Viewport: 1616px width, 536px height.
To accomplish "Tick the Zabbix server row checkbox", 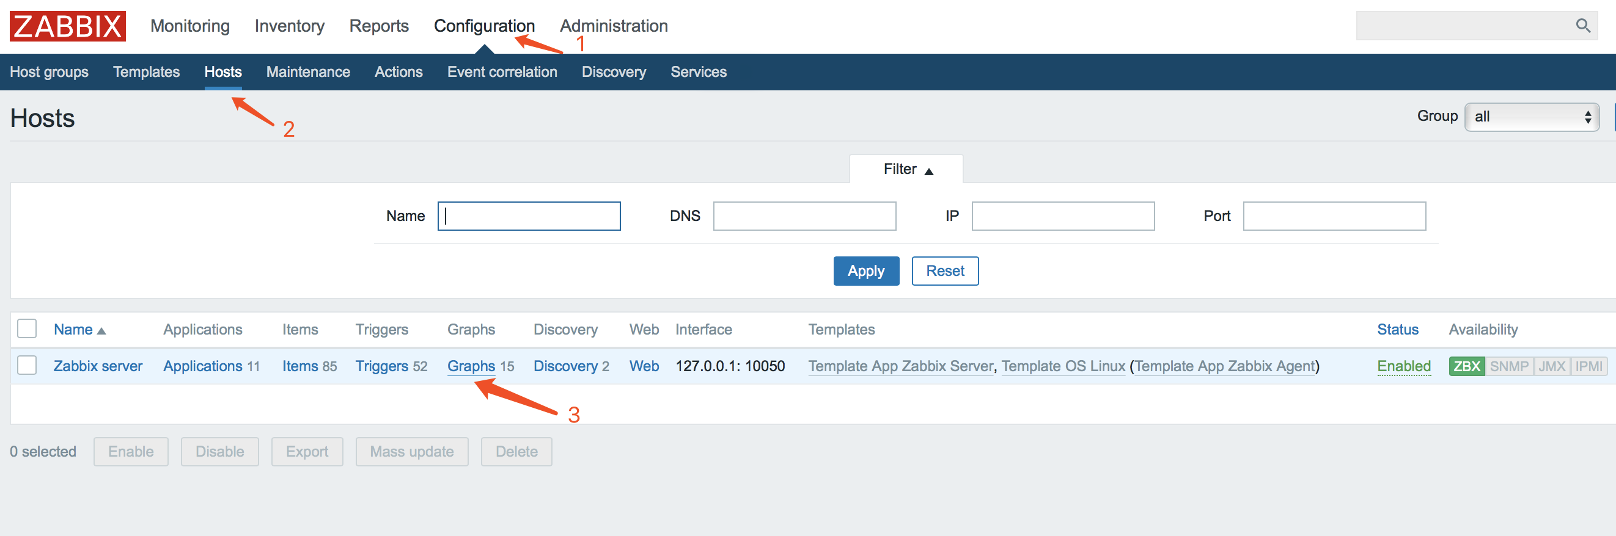I will point(27,365).
